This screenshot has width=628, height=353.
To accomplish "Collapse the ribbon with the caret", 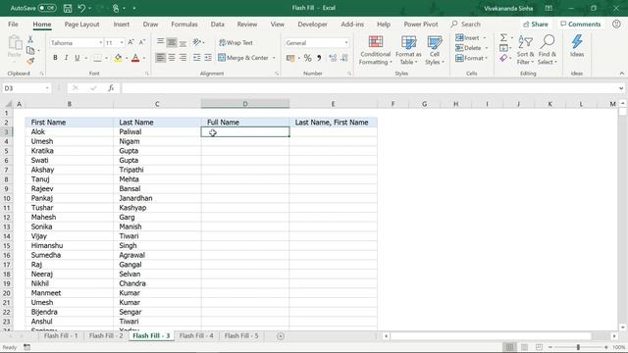I will [621, 74].
